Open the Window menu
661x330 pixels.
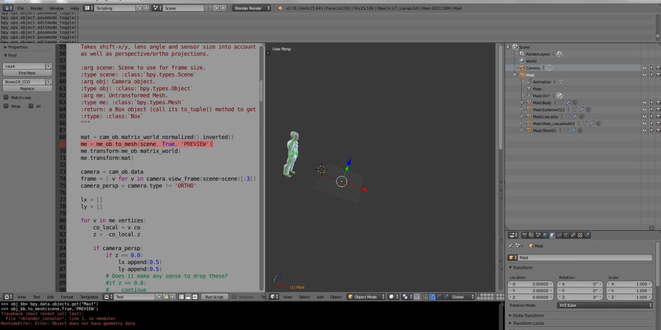click(56, 8)
